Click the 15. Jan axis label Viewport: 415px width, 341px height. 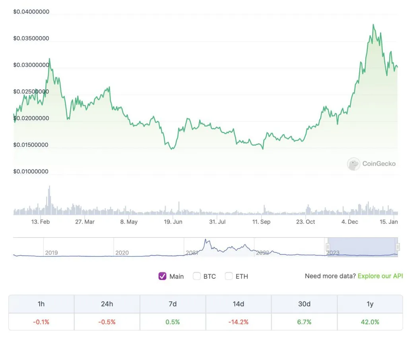click(x=389, y=222)
